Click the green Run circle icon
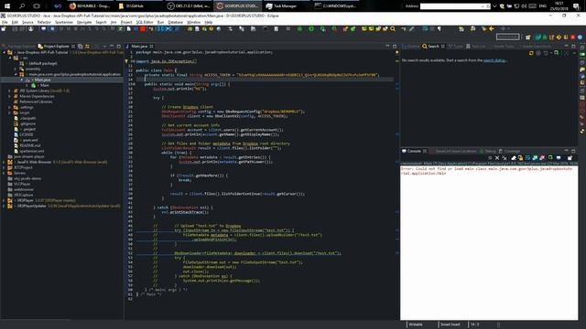This screenshot has height=329, width=586. 311,29
